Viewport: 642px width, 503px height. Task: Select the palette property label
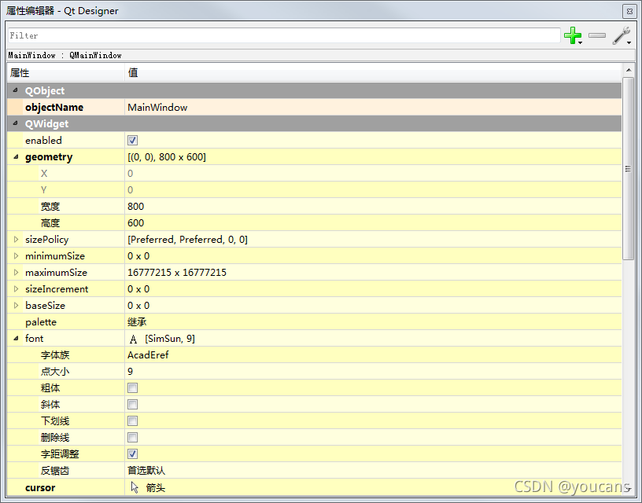(x=41, y=322)
